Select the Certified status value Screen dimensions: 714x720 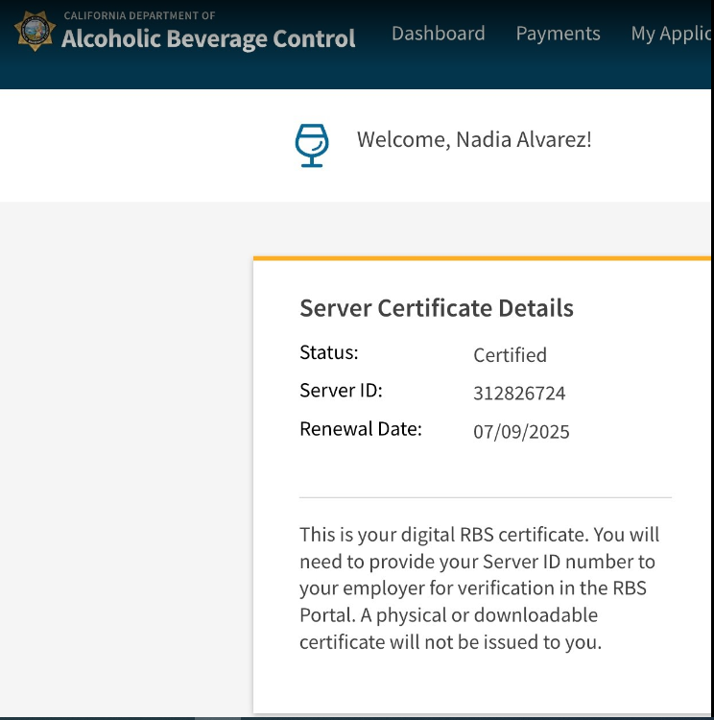510,355
